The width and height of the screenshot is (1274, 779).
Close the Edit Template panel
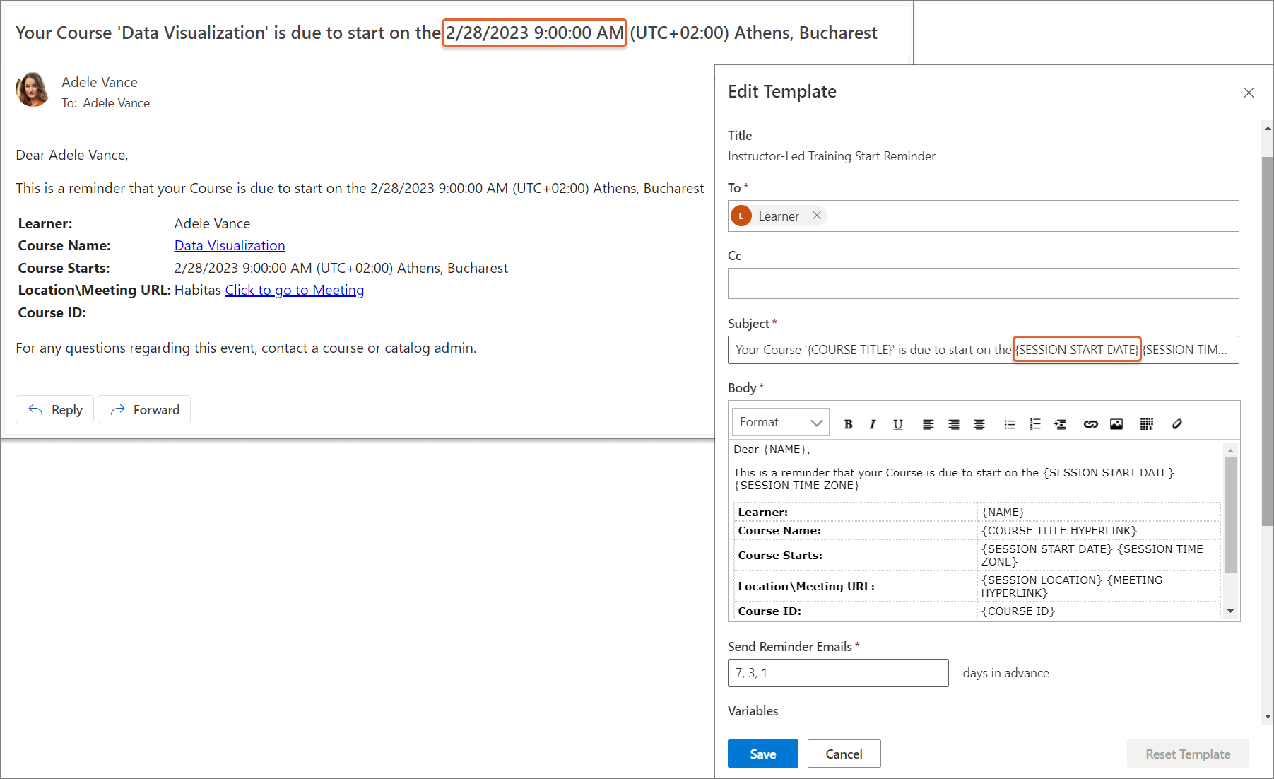[1249, 93]
